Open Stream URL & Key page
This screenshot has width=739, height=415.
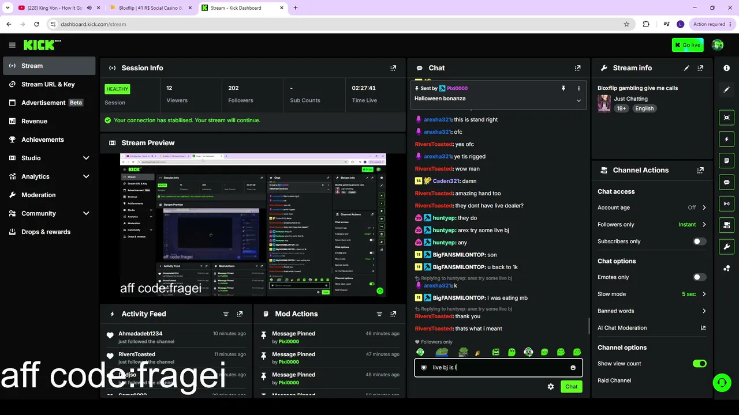tap(49, 84)
